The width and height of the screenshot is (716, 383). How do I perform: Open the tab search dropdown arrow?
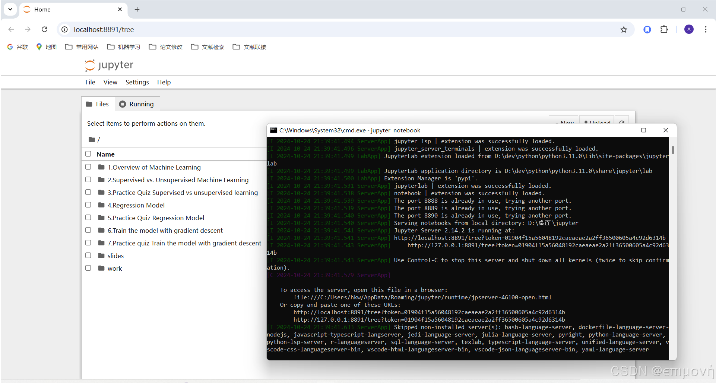(10, 9)
